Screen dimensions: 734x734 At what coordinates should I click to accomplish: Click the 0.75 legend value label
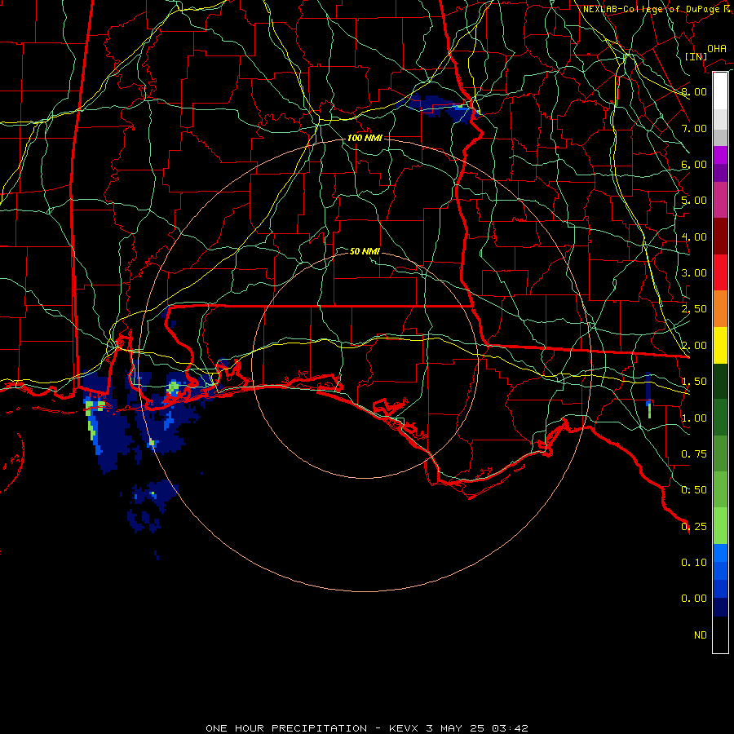[x=694, y=453]
